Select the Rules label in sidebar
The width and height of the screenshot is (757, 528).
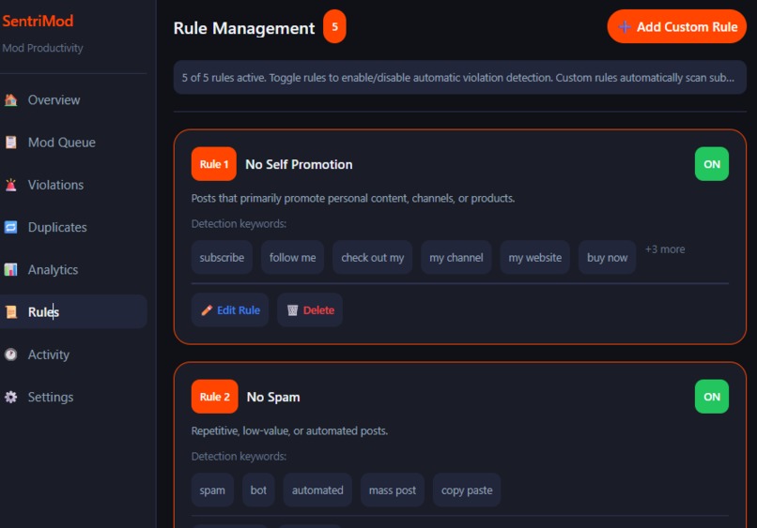click(43, 312)
